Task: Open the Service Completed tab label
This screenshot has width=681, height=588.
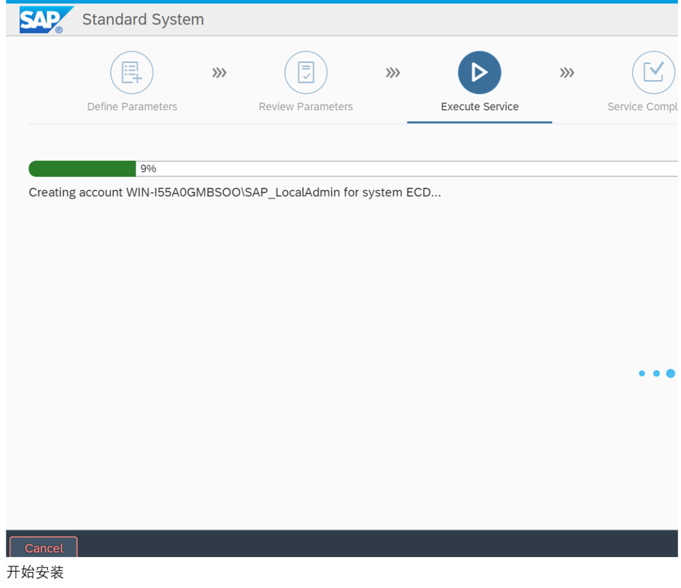Action: [643, 107]
